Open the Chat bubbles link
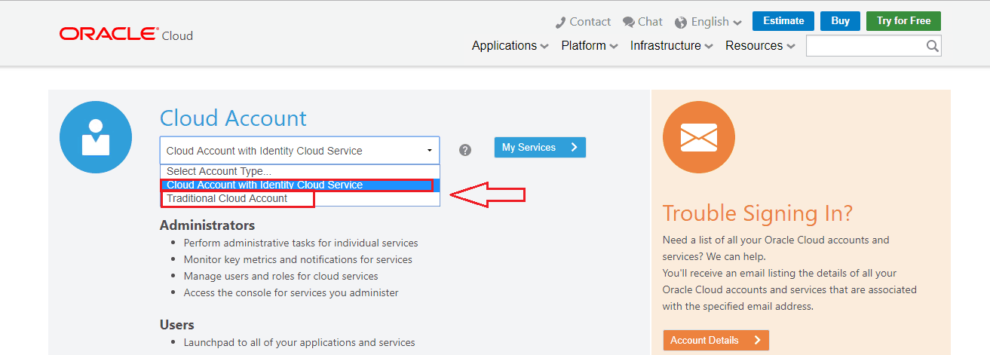 (642, 22)
